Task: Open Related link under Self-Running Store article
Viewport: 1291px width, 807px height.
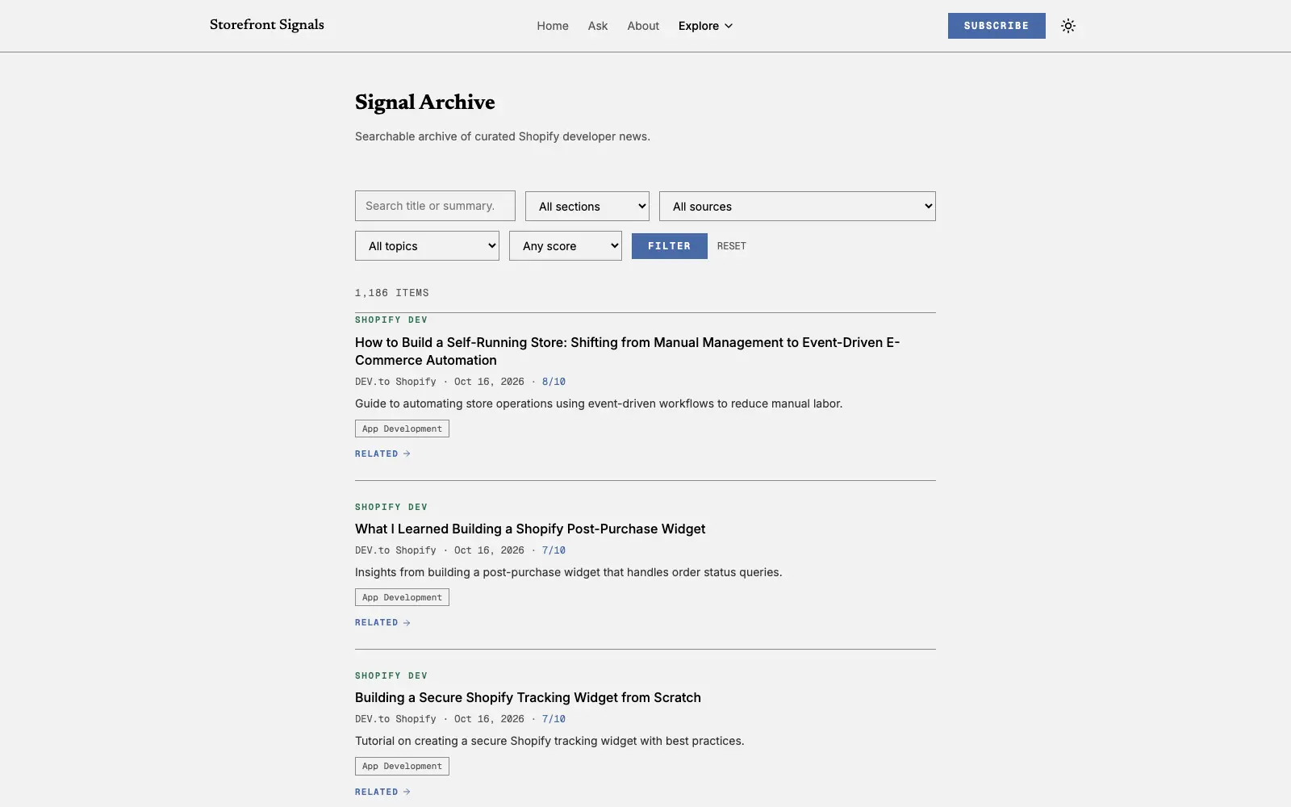Action: 382,454
